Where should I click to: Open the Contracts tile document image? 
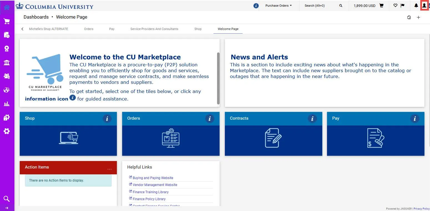273,138
